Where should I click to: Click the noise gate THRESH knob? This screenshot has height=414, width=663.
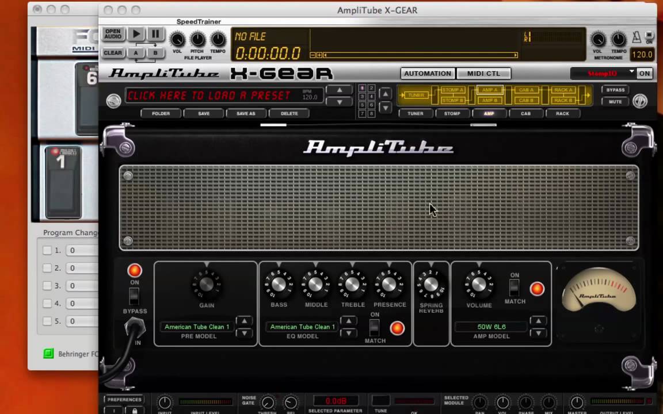tap(267, 402)
